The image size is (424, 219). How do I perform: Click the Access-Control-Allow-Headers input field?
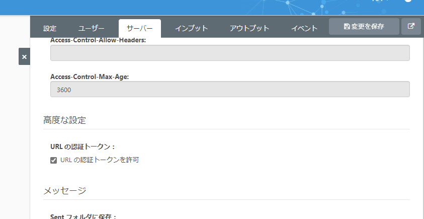pyautogui.click(x=230, y=53)
